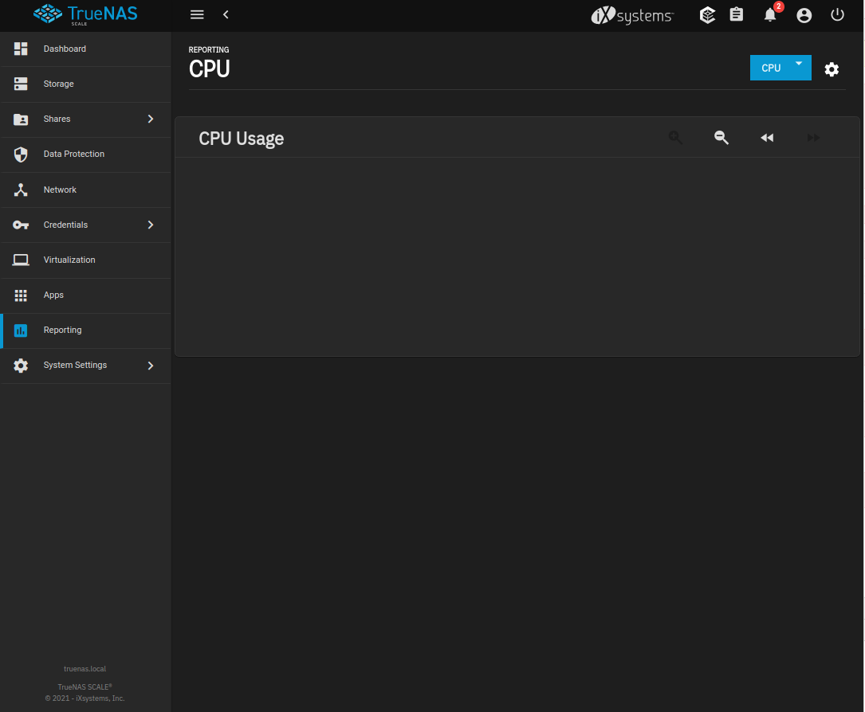Open the Virtualization menu item
Screen dimensions: 865x712
pyautogui.click(x=85, y=260)
